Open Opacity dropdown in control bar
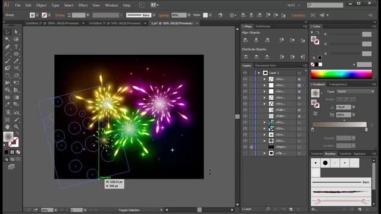 [x=189, y=15]
